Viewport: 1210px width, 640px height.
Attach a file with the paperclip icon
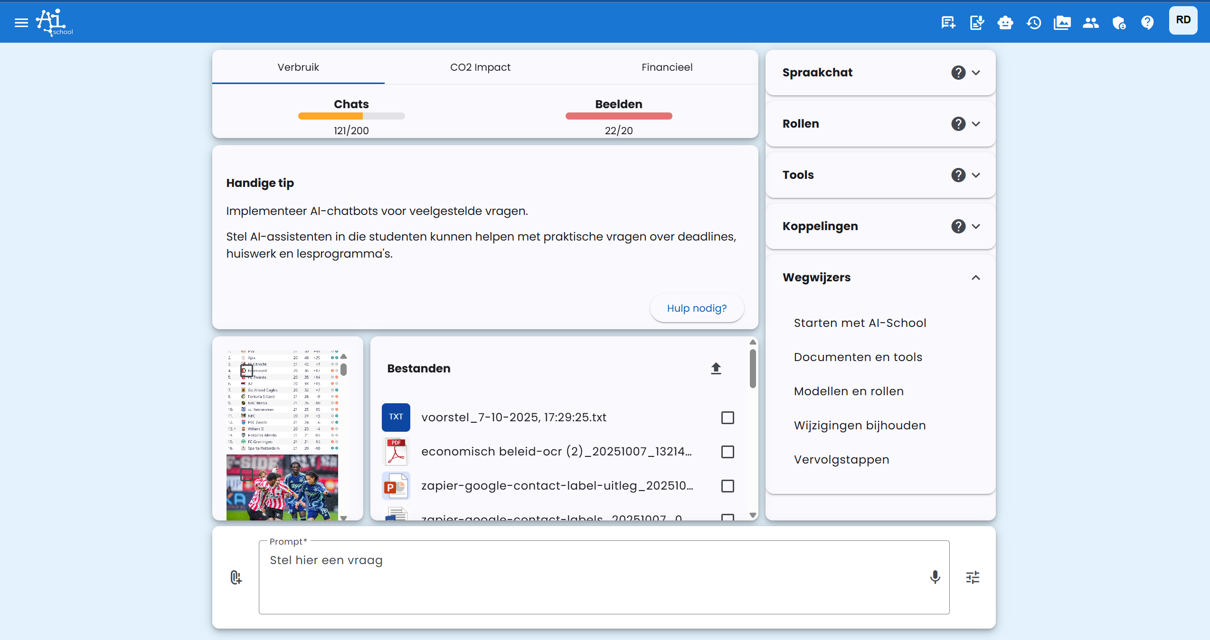coord(236,577)
